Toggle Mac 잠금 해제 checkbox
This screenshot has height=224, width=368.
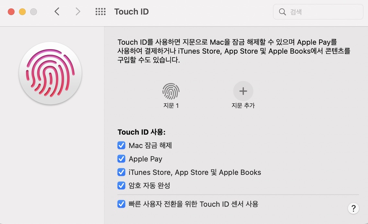click(x=121, y=145)
